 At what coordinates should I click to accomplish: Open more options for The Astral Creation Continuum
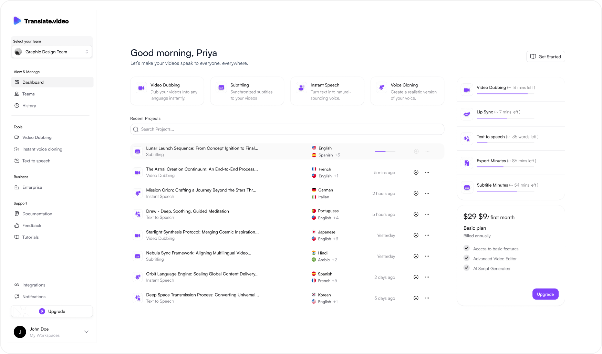pyautogui.click(x=427, y=173)
